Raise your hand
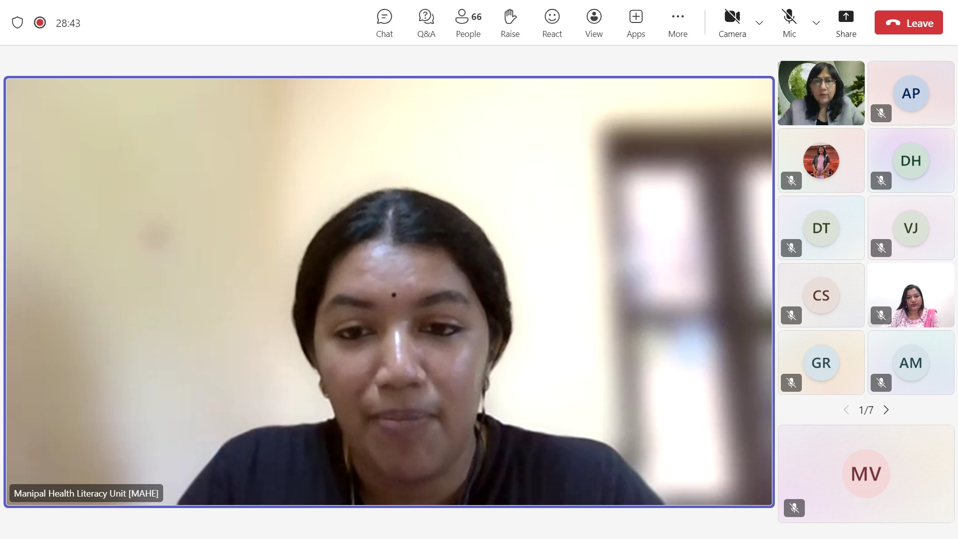Screen dimensions: 958x539 510,22
